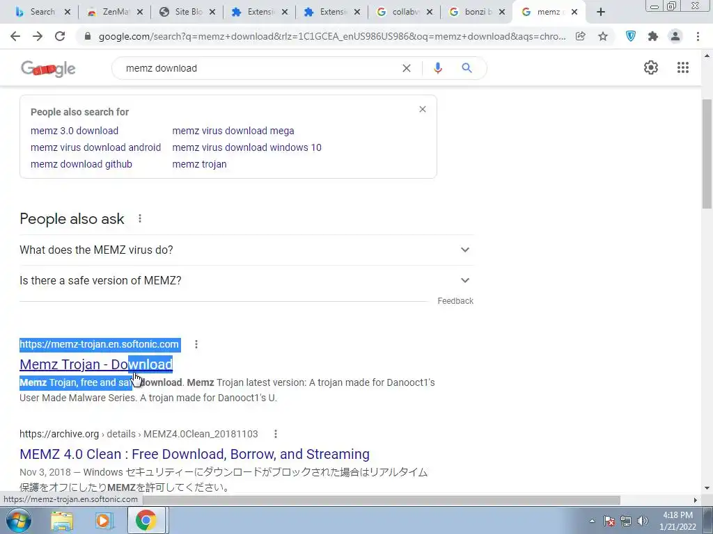Bookmark this page with the star icon

pos(603,36)
